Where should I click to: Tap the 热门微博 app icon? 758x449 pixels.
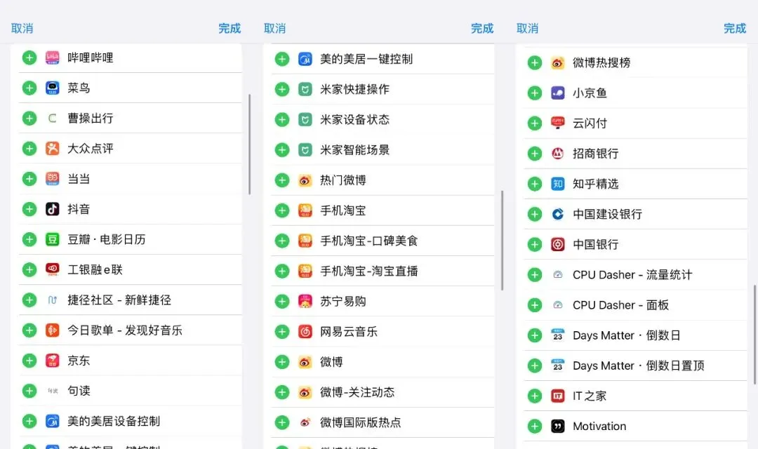click(305, 180)
